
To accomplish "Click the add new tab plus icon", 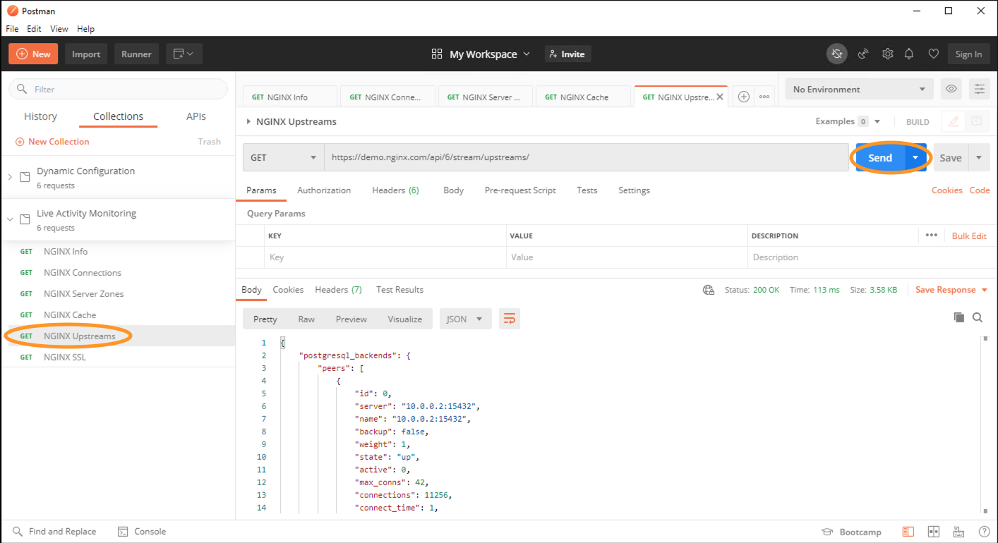I will tap(744, 97).
